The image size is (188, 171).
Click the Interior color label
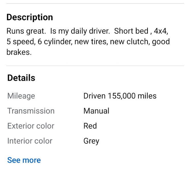click(30, 141)
